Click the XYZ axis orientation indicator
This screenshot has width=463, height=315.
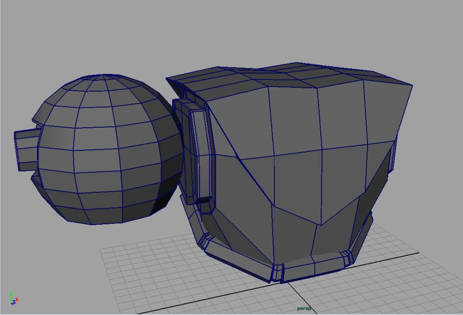pyautogui.click(x=14, y=299)
